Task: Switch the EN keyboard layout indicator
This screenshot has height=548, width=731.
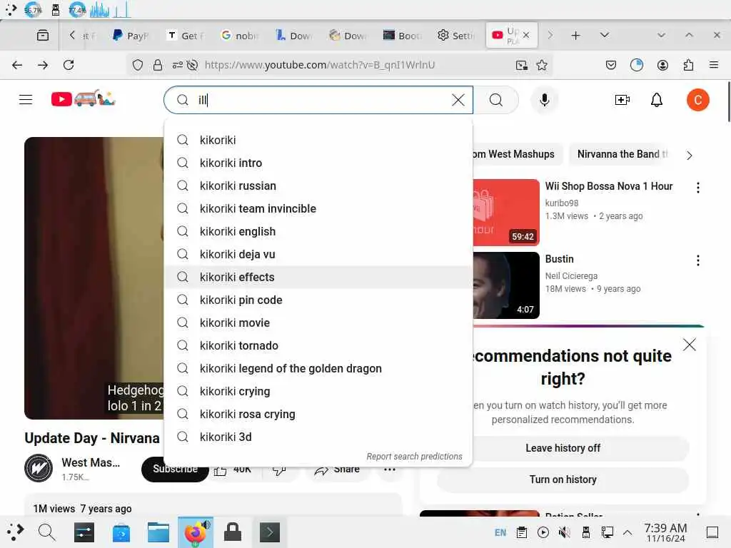Action: (x=500, y=532)
